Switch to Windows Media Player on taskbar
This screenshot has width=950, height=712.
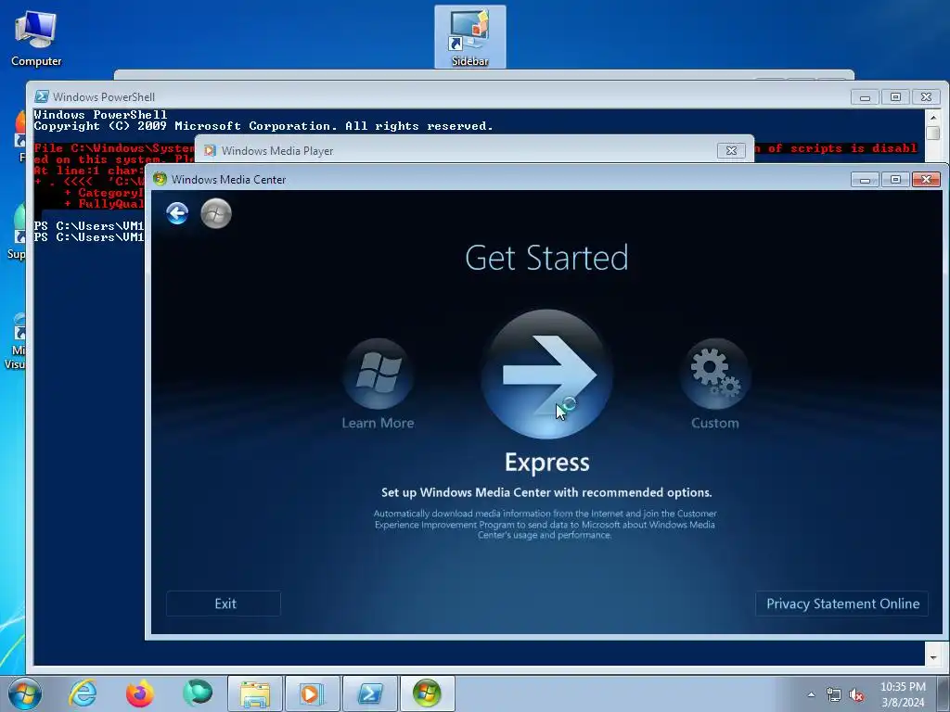pyautogui.click(x=312, y=693)
